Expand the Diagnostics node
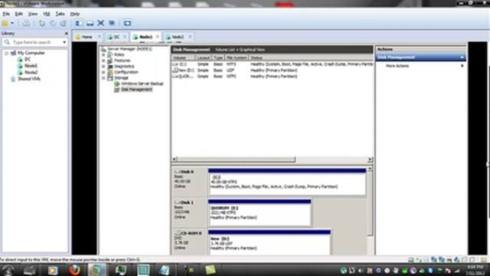Image resolution: width=490 pixels, height=276 pixels. point(103,67)
